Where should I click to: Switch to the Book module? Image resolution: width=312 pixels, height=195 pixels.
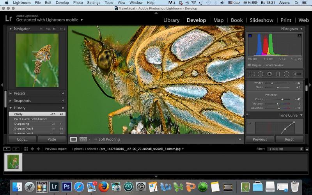pyautogui.click(x=237, y=20)
